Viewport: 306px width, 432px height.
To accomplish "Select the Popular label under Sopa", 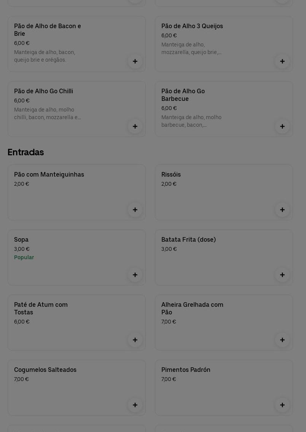I will pos(24,258).
